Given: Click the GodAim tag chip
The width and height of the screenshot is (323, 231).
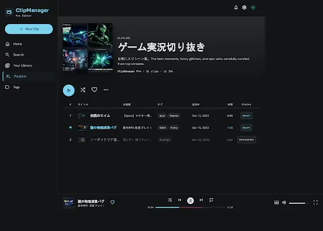Looking at the screenshot, I should (174, 115).
